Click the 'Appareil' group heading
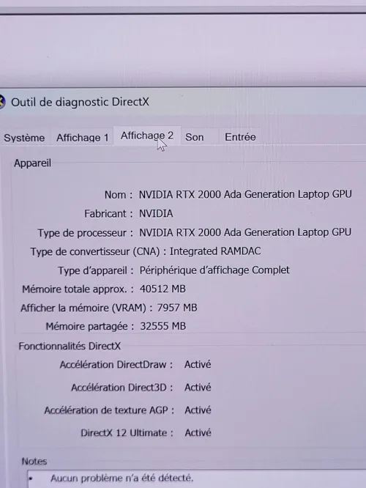366x488 pixels. coord(32,163)
